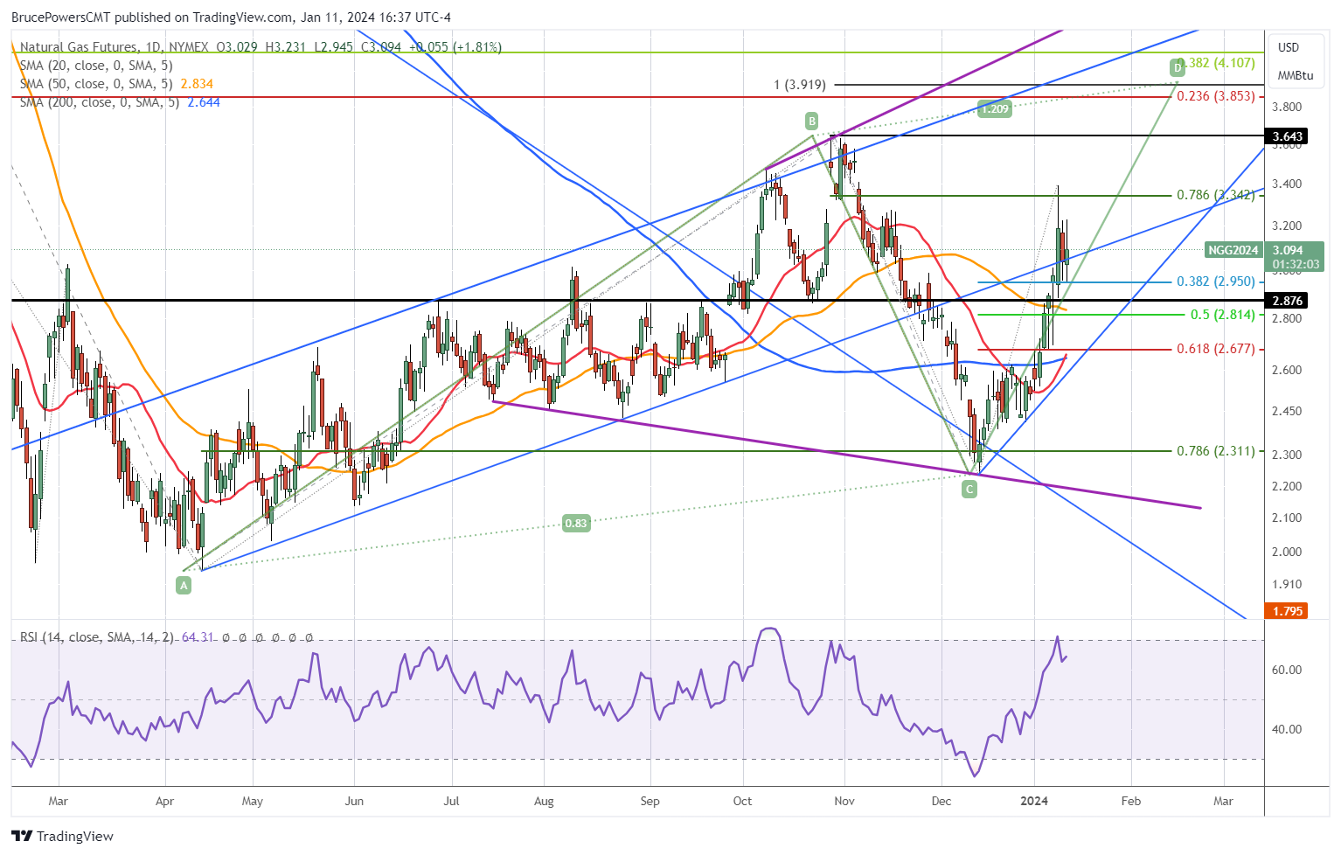Click the 40.00 RSI axis level

[1287, 729]
